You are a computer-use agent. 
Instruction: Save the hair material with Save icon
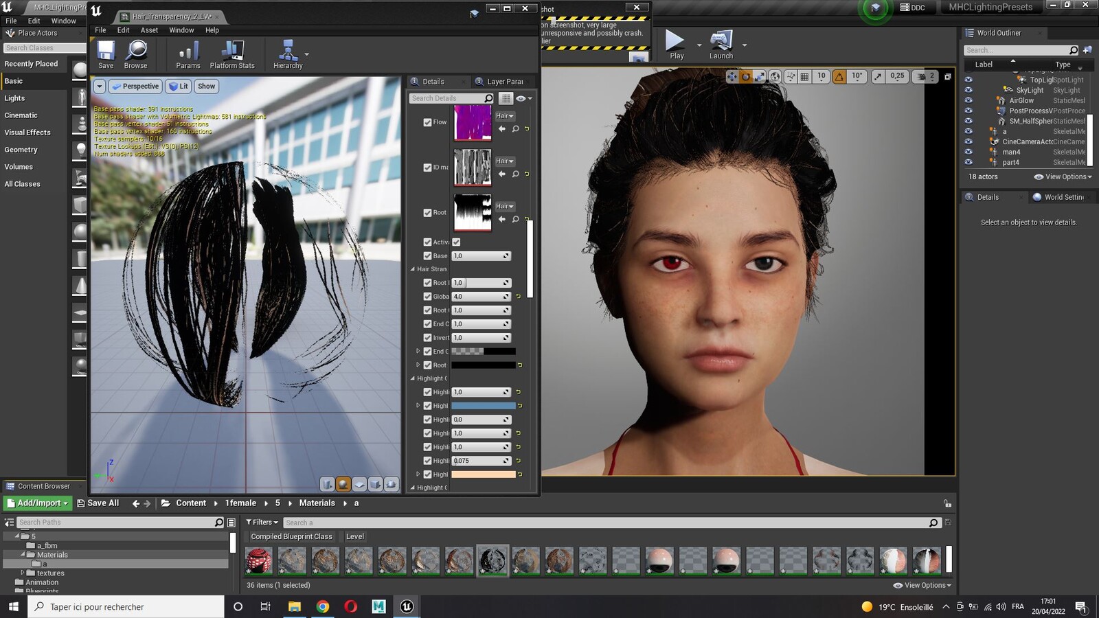(x=106, y=54)
